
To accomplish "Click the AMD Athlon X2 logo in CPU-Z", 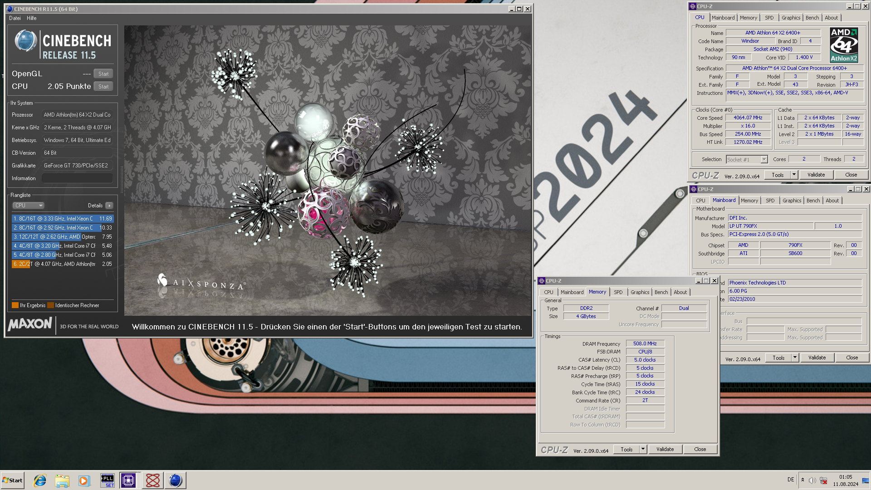I will (x=844, y=45).
